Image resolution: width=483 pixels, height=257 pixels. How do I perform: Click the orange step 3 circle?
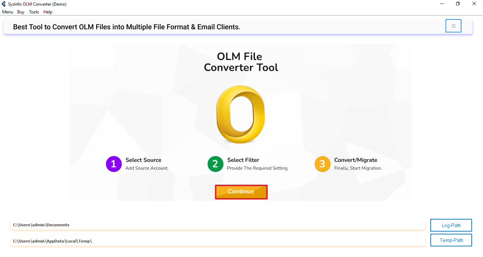click(322, 164)
